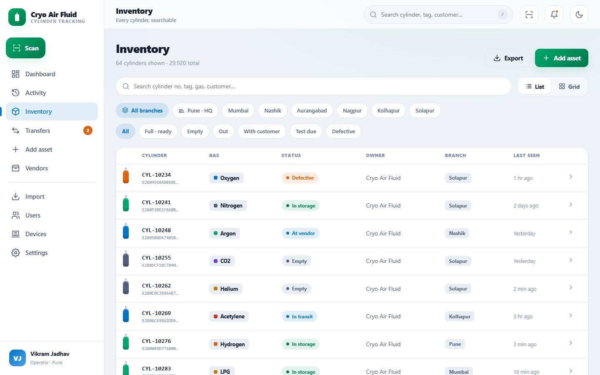Focus the top bar cylinder search field
The image size is (600, 375).
(x=438, y=15)
